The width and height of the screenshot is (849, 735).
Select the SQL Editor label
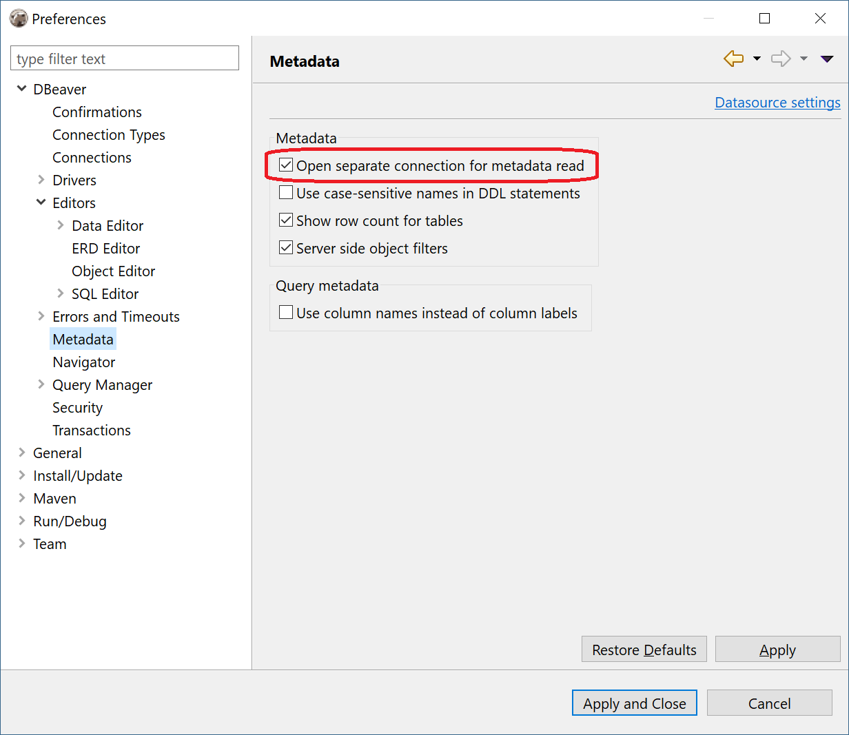coord(105,294)
